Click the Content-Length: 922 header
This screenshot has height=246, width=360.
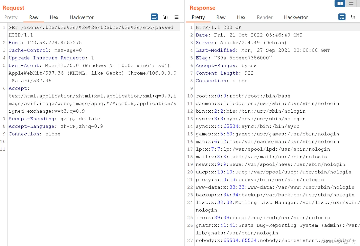pos(225,73)
